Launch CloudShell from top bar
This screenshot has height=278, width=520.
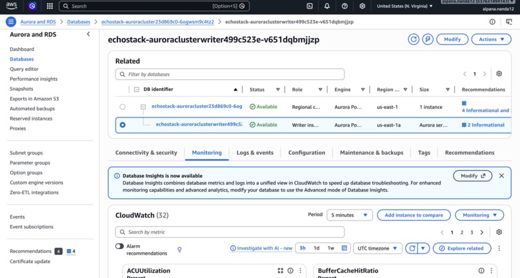click(310, 6)
